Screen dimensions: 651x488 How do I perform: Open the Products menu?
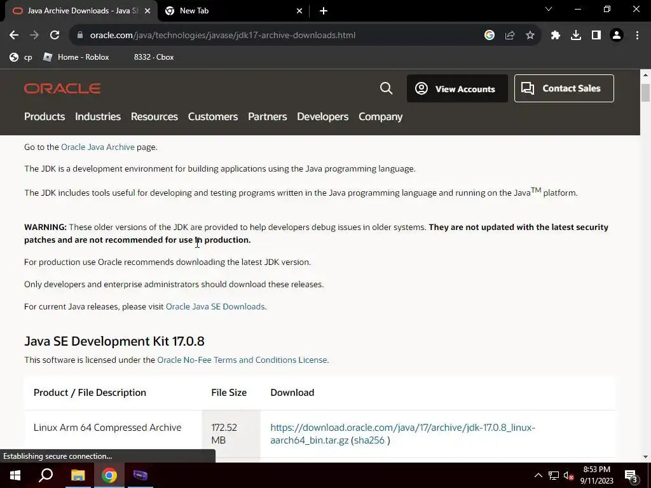tap(45, 117)
